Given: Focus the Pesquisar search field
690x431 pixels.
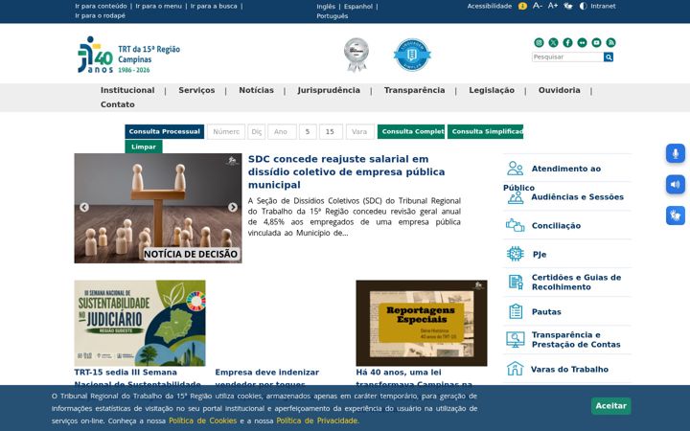Looking at the screenshot, I should 567,57.
